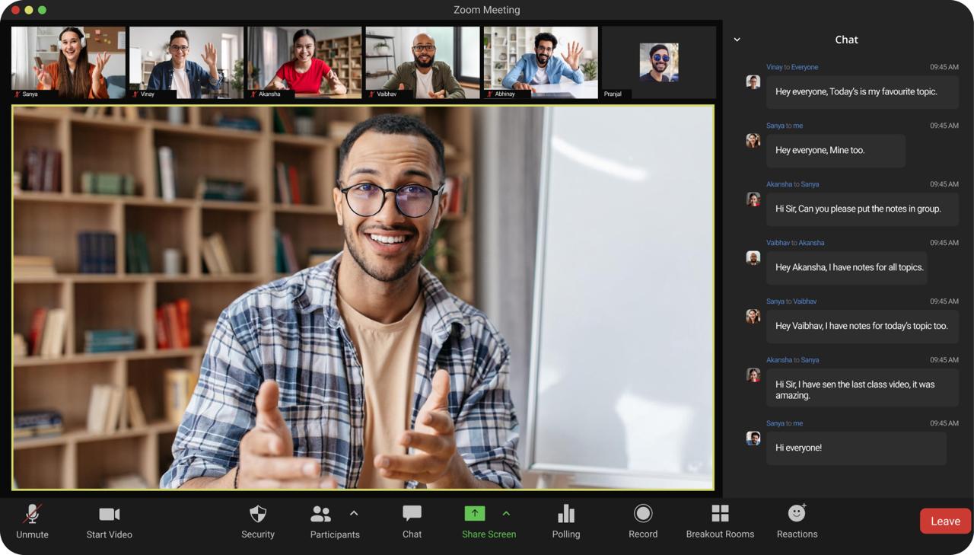
Task: Leave the meeting with the red button
Action: coord(945,522)
